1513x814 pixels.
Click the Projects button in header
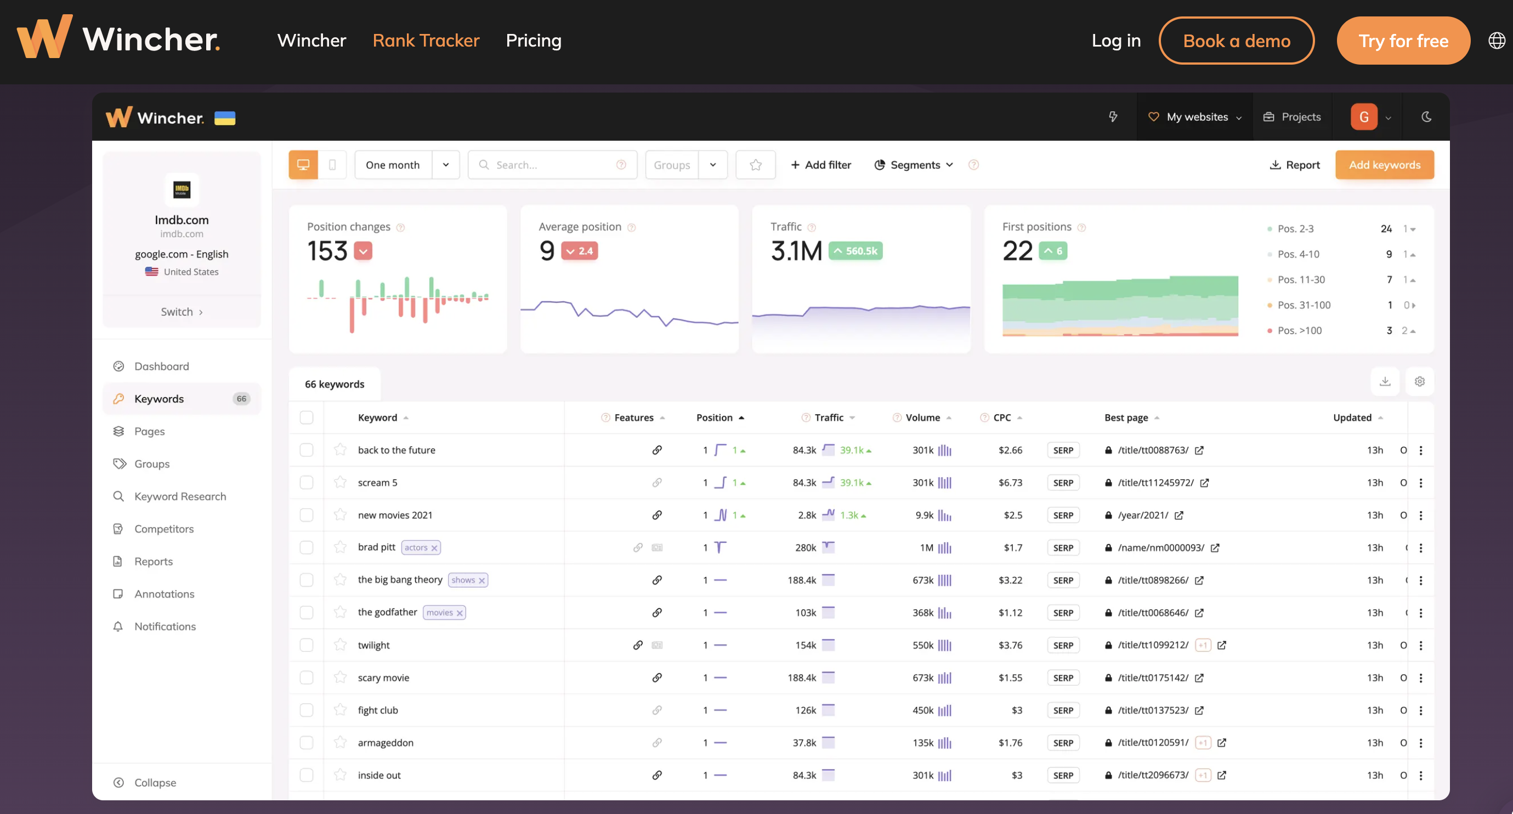click(1292, 117)
